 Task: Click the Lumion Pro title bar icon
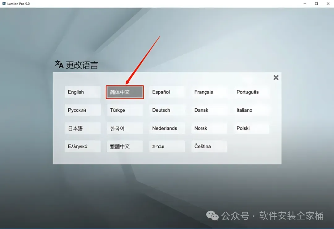4,4
